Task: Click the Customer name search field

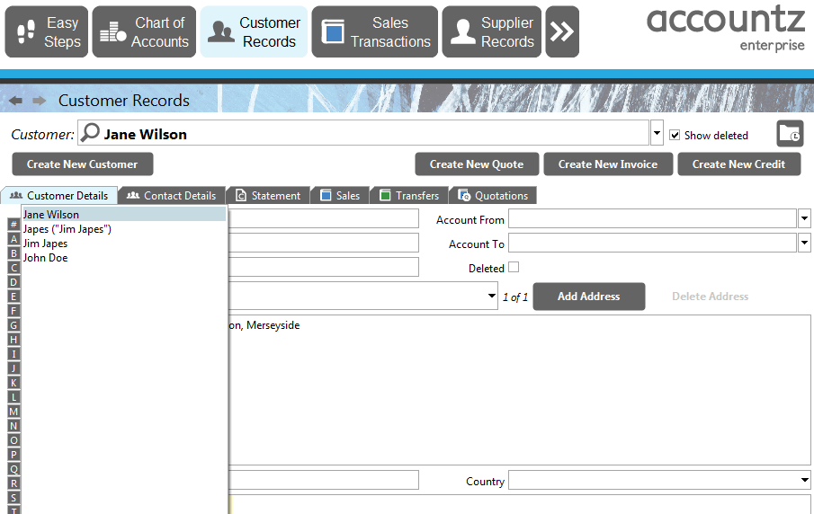Action: 363,133
